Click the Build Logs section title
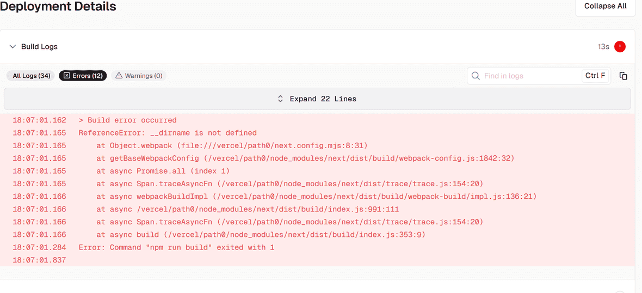 pyautogui.click(x=39, y=47)
